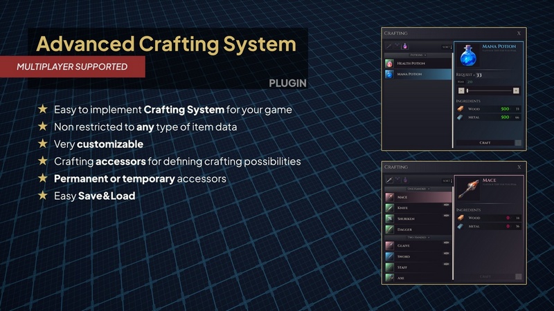Click the Wood ingredient icon under Mace
The height and width of the screenshot is (311, 554).
[x=462, y=217]
